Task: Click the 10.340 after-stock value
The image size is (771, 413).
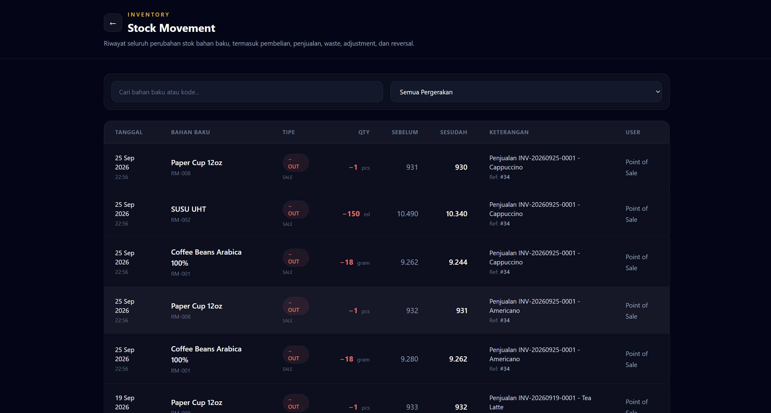Action: (x=456, y=214)
